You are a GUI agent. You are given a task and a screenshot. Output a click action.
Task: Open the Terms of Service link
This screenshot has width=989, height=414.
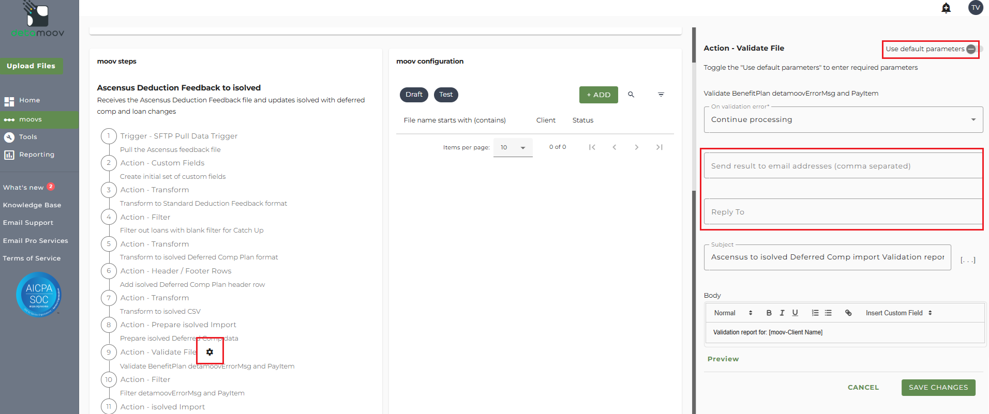click(32, 258)
